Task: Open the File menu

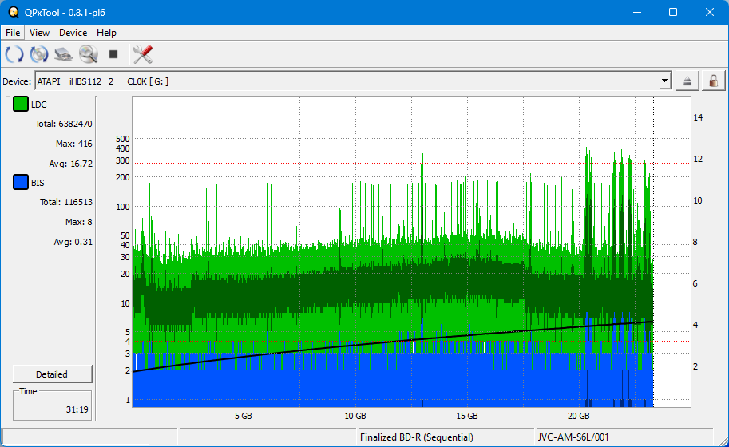Action: click(13, 33)
